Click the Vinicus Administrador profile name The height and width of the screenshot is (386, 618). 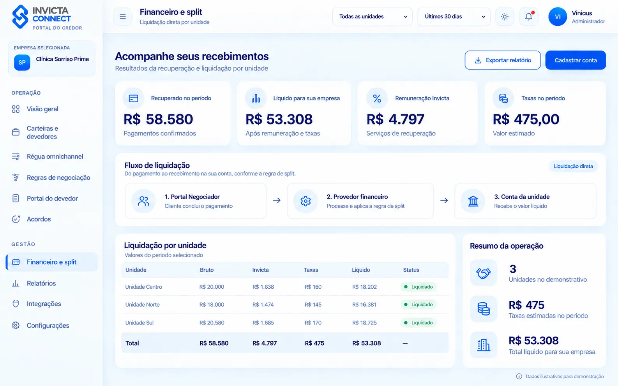pyautogui.click(x=588, y=17)
